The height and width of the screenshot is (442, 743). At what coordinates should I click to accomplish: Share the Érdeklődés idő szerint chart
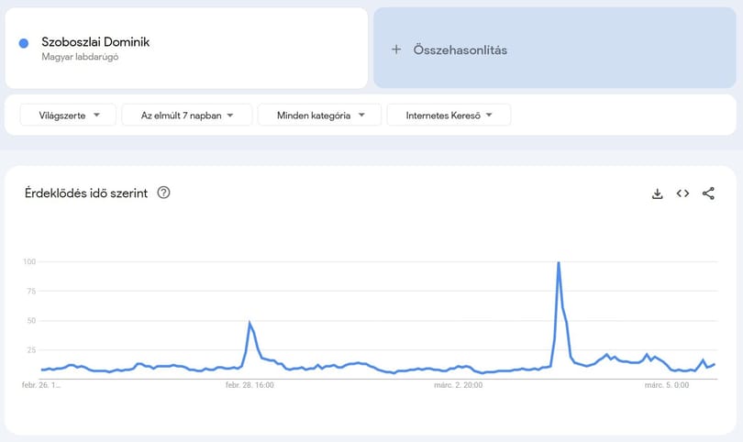point(708,193)
